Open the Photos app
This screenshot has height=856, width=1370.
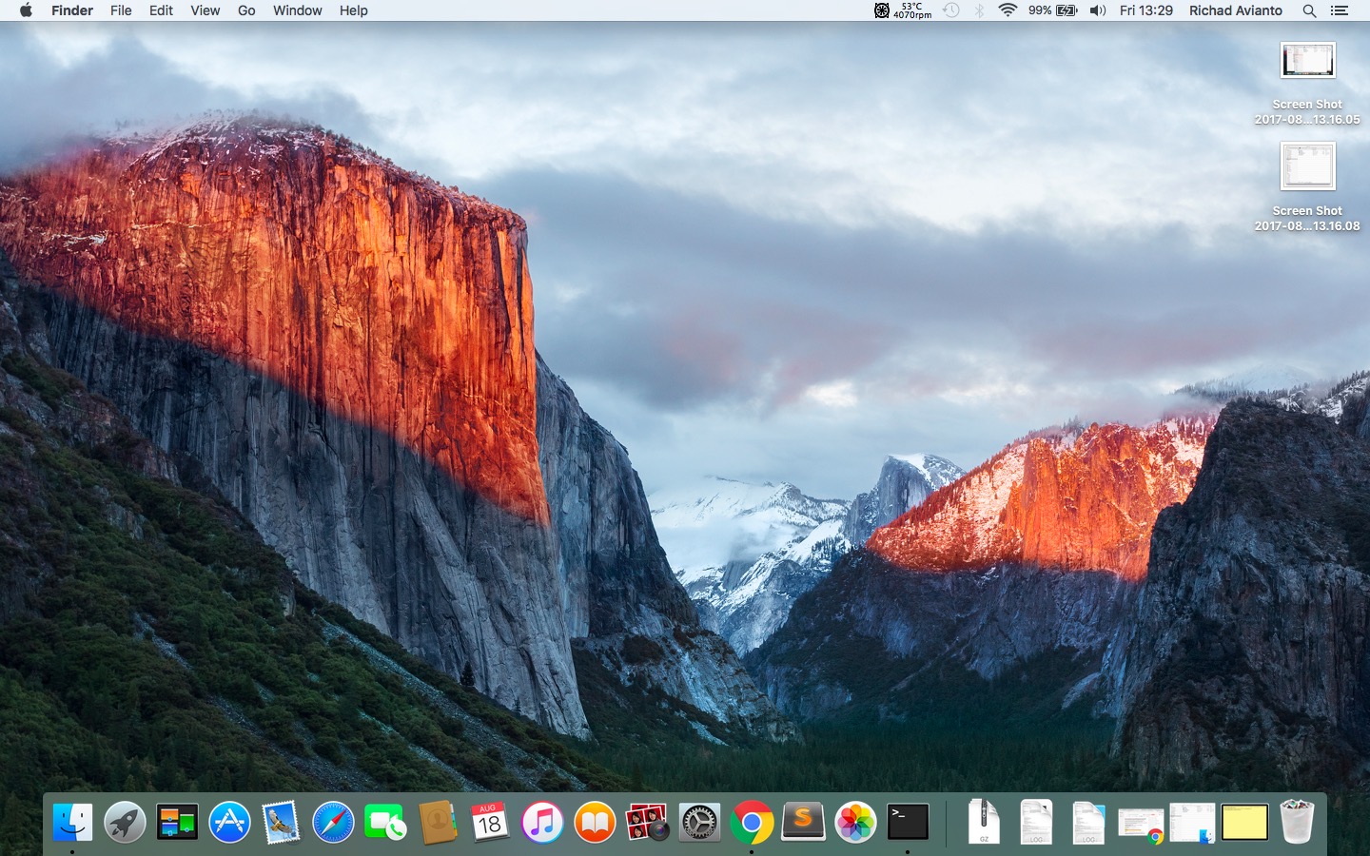point(855,823)
